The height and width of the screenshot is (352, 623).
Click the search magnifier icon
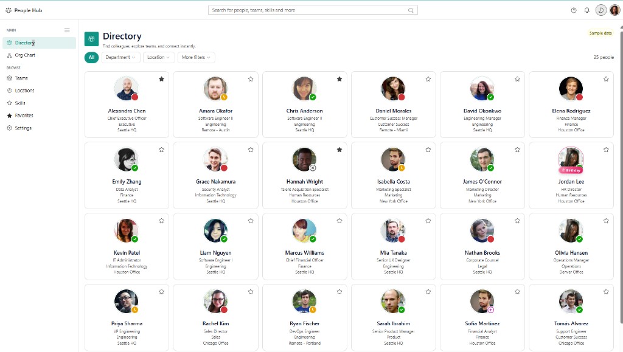[x=411, y=10]
